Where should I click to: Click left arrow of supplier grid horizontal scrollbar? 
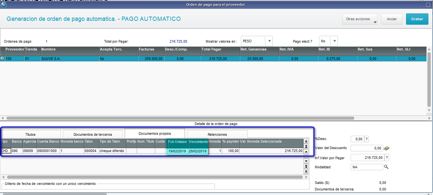[x=3, y=118]
